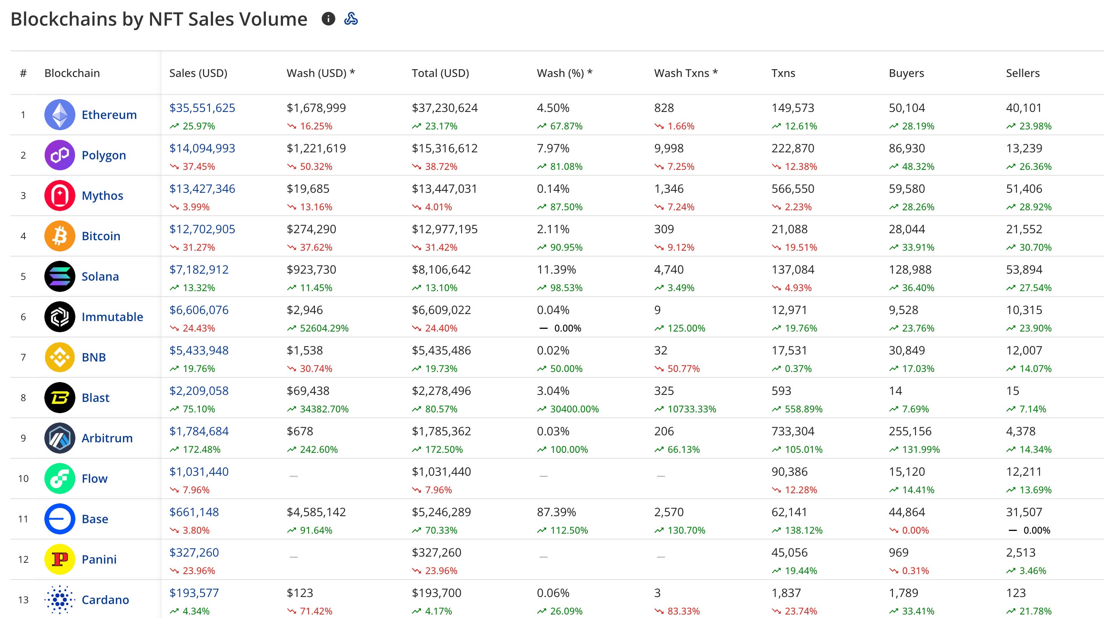1104x618 pixels.
Task: Open Base sales value $661,148
Action: (194, 512)
